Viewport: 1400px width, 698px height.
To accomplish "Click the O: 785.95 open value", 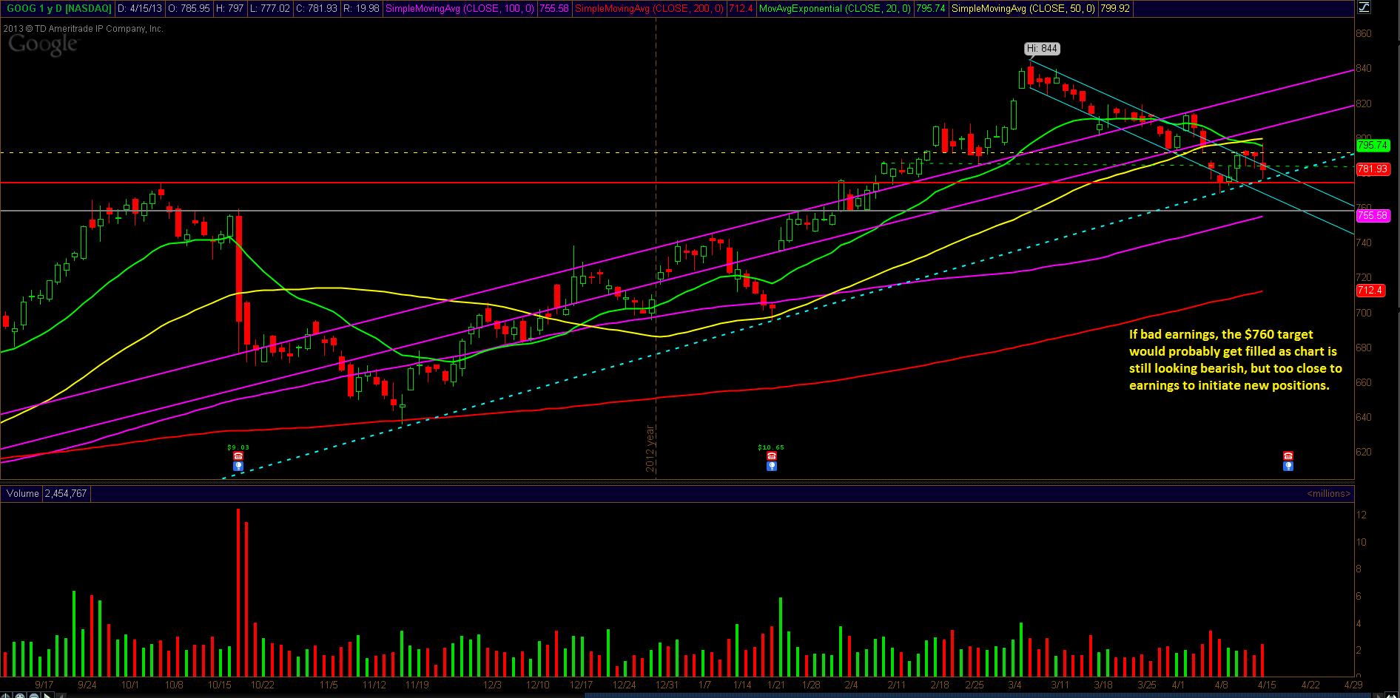I will click(189, 8).
